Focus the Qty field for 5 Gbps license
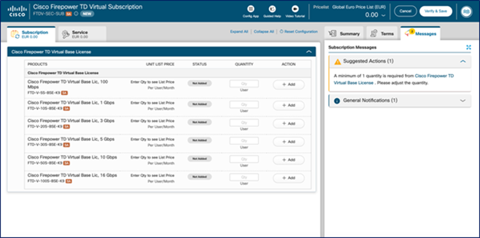 tap(244, 141)
